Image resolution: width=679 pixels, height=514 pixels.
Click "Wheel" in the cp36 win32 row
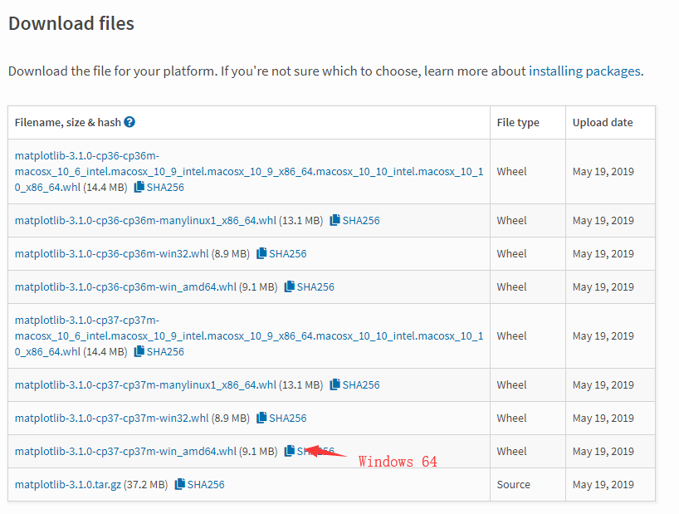512,253
